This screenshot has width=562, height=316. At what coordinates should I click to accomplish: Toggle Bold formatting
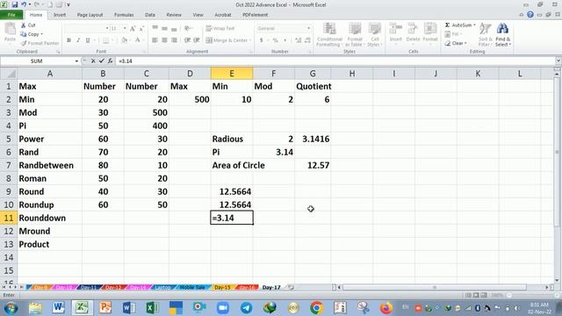[68, 40]
